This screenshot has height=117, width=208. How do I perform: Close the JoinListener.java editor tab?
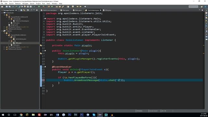(100, 10)
